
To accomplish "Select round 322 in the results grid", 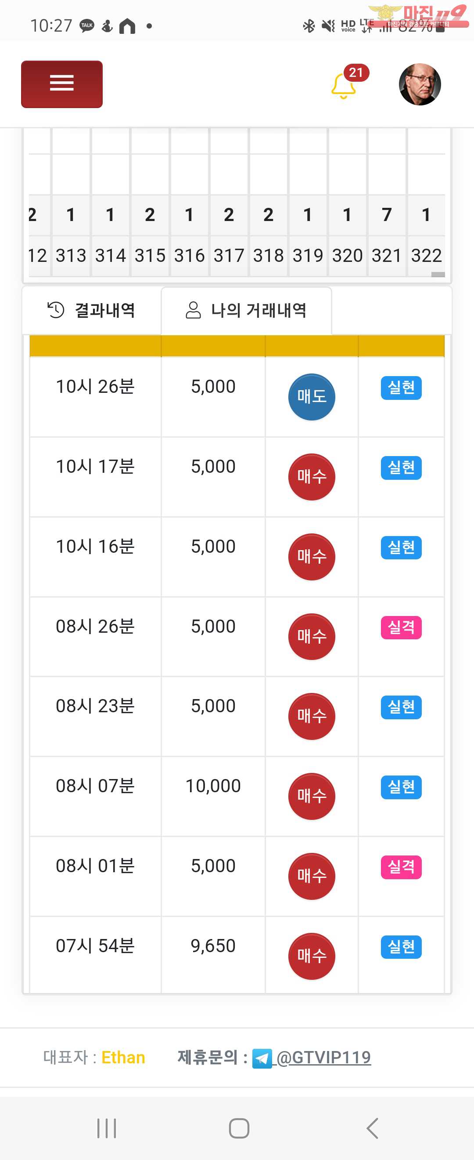I will (x=426, y=256).
